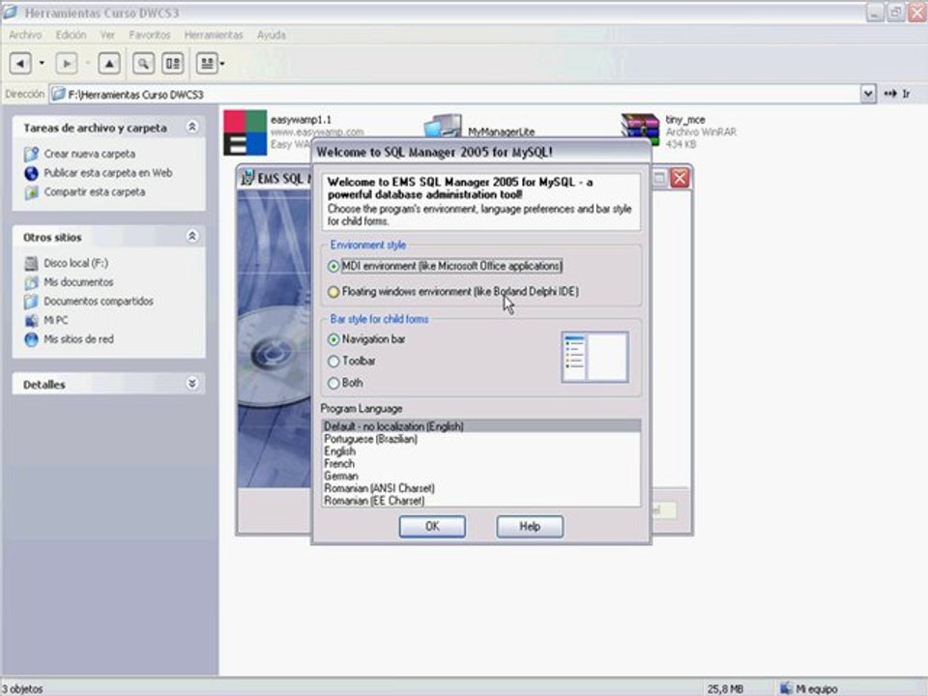Confirm the welcome dialog with OK
The width and height of the screenshot is (928, 696).
[432, 526]
